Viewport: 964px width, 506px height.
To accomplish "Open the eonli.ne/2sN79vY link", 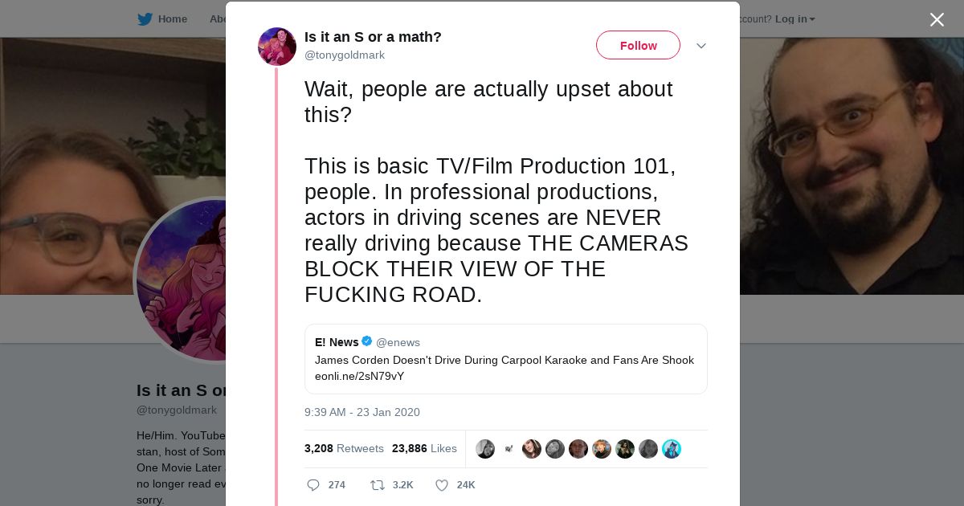I will pos(359,376).
